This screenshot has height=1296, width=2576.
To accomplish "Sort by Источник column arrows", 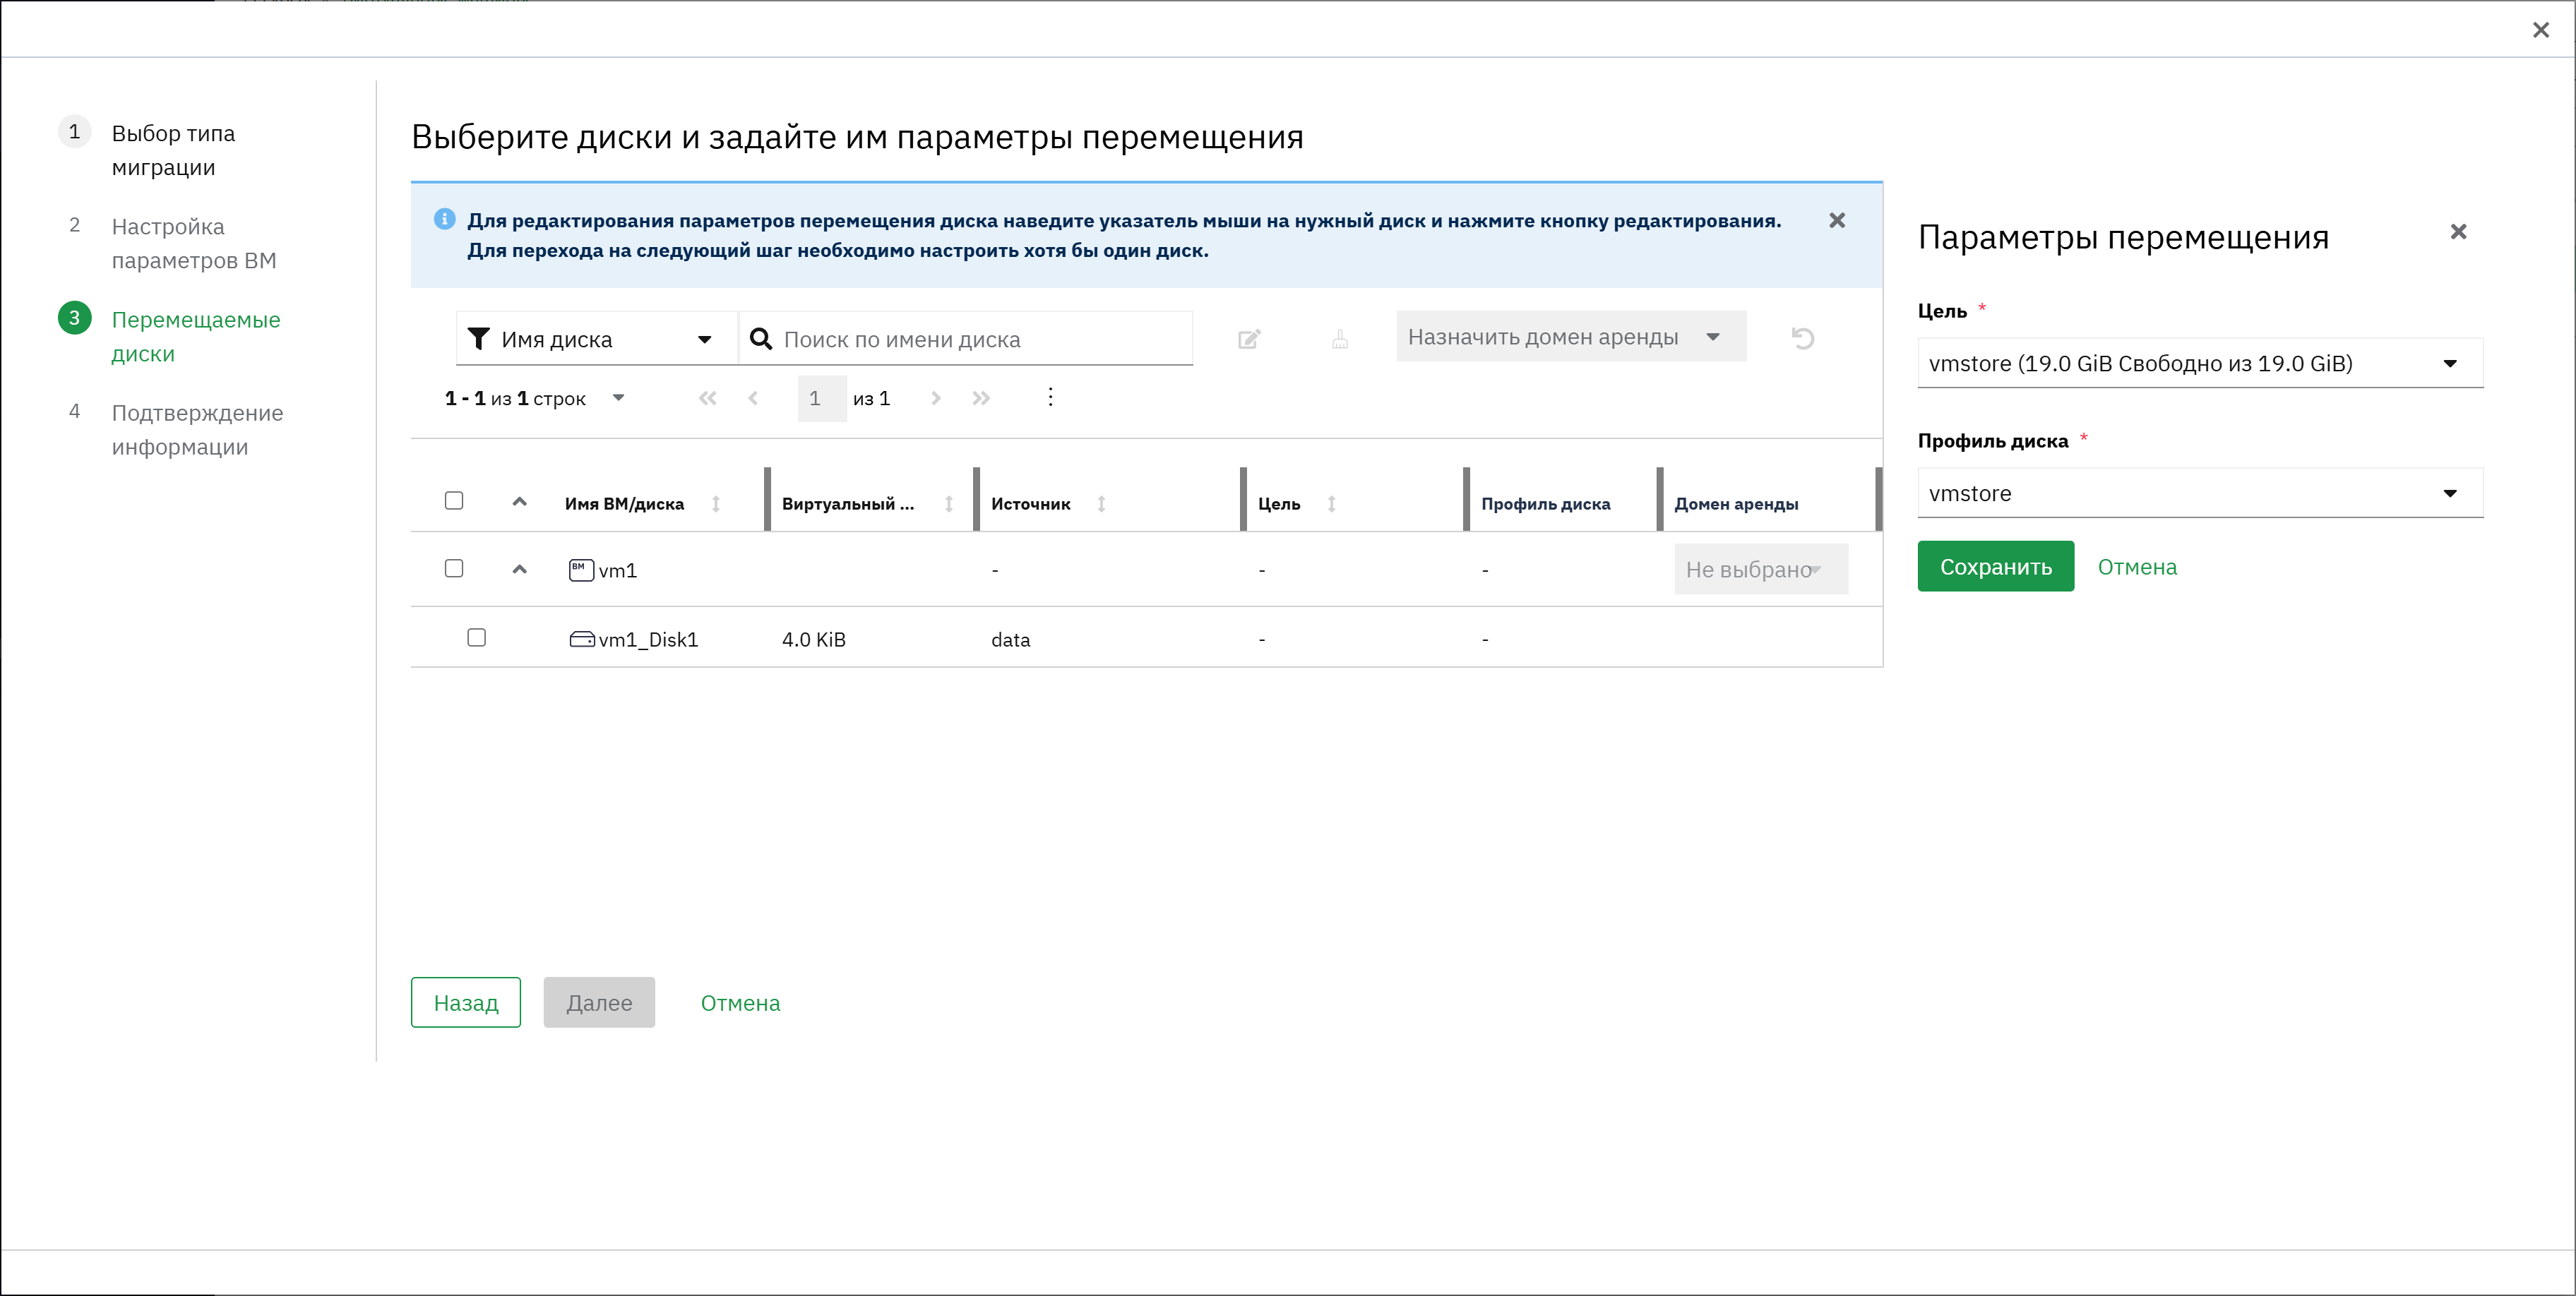I will [x=1101, y=504].
